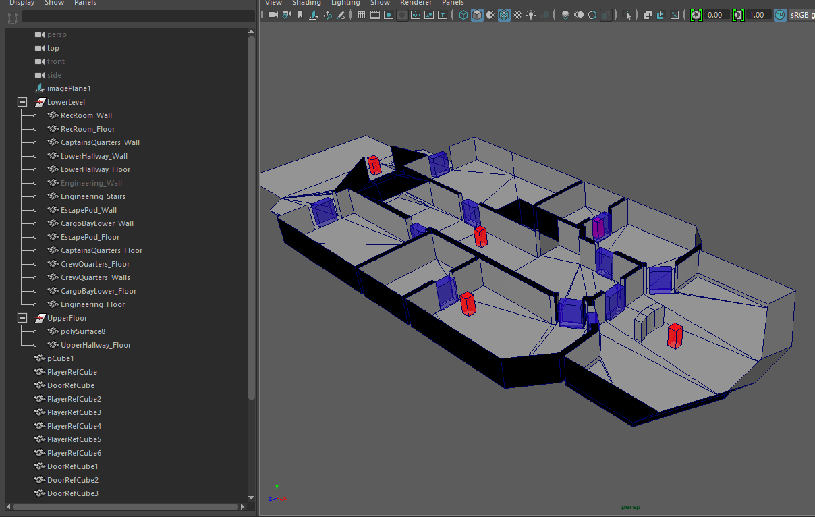The width and height of the screenshot is (815, 517).
Task: Toggle the Gate Mask icon
Action: click(402, 15)
